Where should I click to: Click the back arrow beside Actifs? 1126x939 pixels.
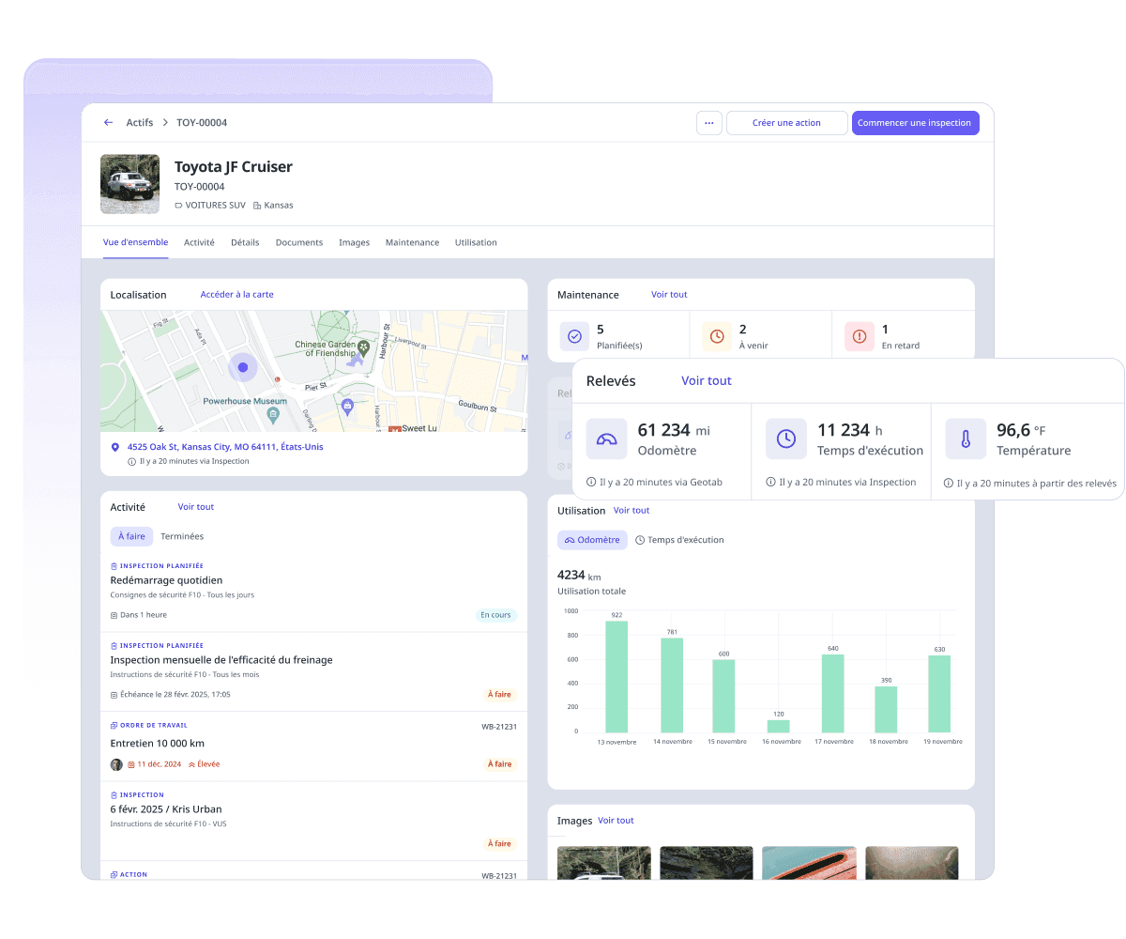coord(109,123)
